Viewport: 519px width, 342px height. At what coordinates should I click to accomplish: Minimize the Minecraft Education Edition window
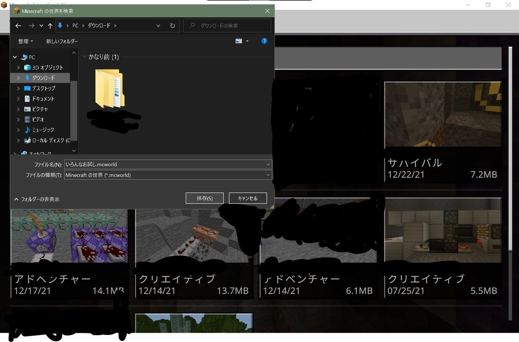(x=469, y=5)
